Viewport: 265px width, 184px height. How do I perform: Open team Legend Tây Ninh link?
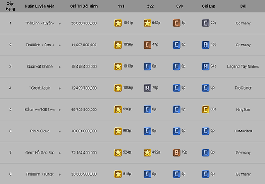tap(243, 67)
